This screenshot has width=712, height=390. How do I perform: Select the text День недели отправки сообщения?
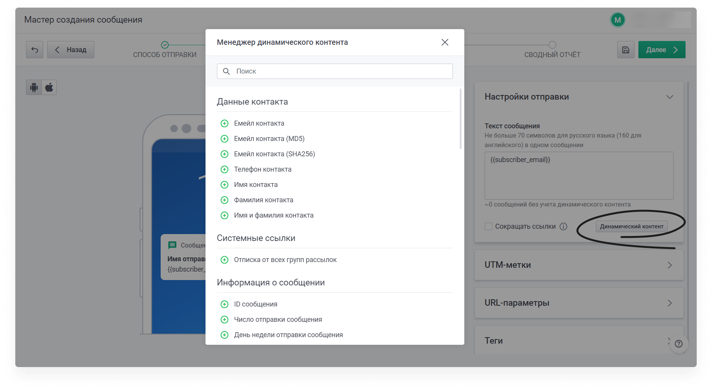pyautogui.click(x=288, y=335)
